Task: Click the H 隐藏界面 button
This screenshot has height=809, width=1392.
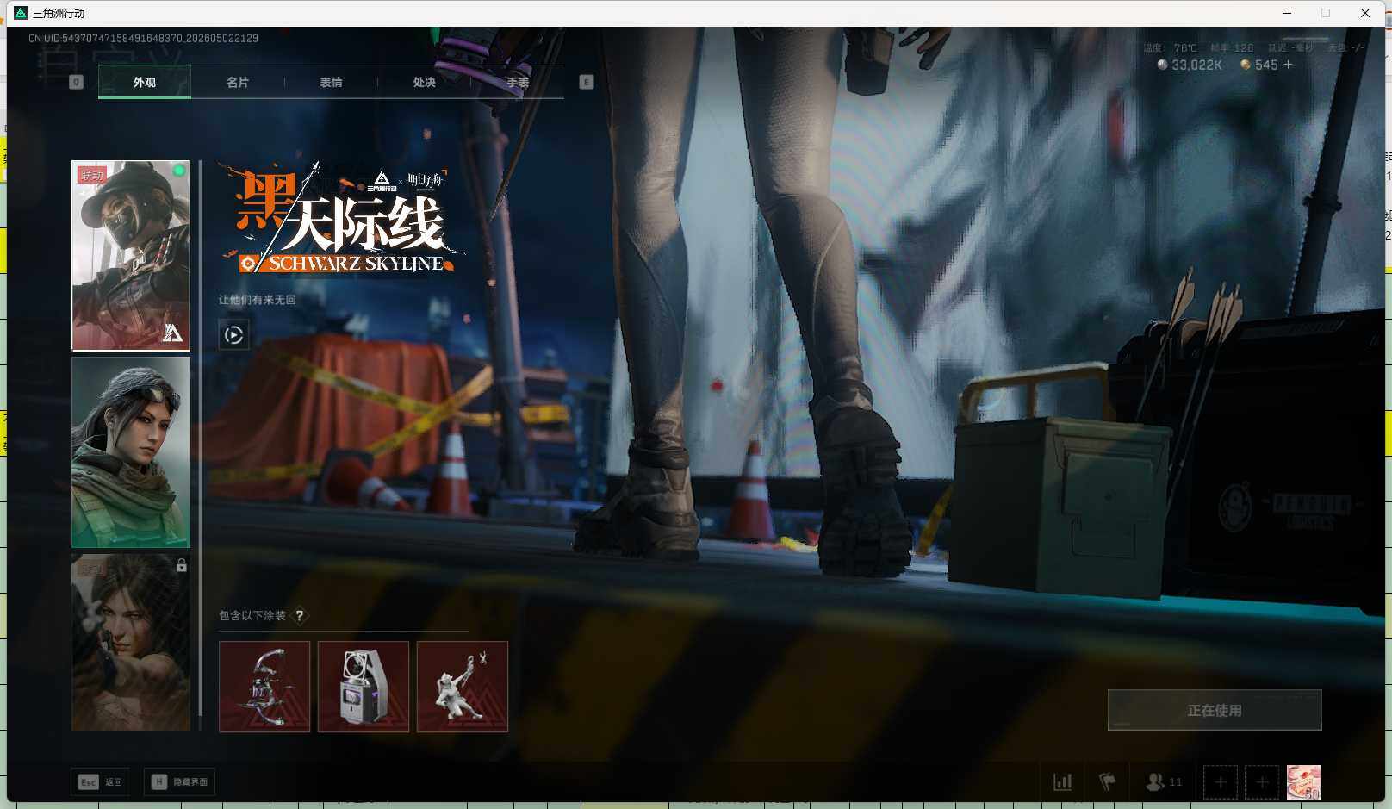Action: pos(179,781)
